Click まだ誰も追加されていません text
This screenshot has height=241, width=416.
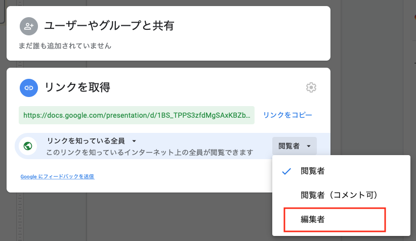click(x=65, y=46)
